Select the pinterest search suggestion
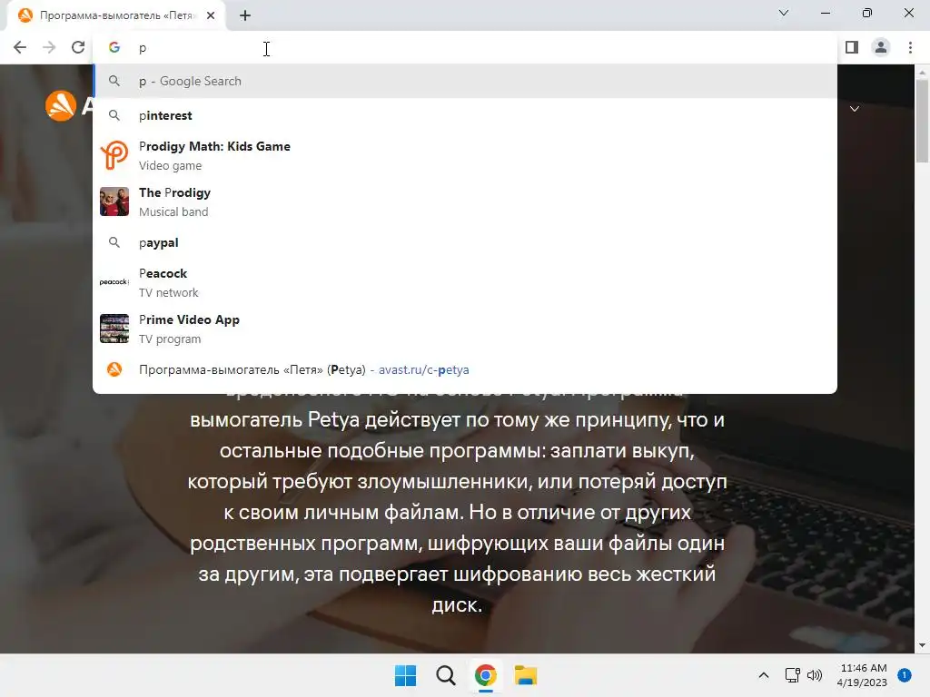930x697 pixels. 465,115
